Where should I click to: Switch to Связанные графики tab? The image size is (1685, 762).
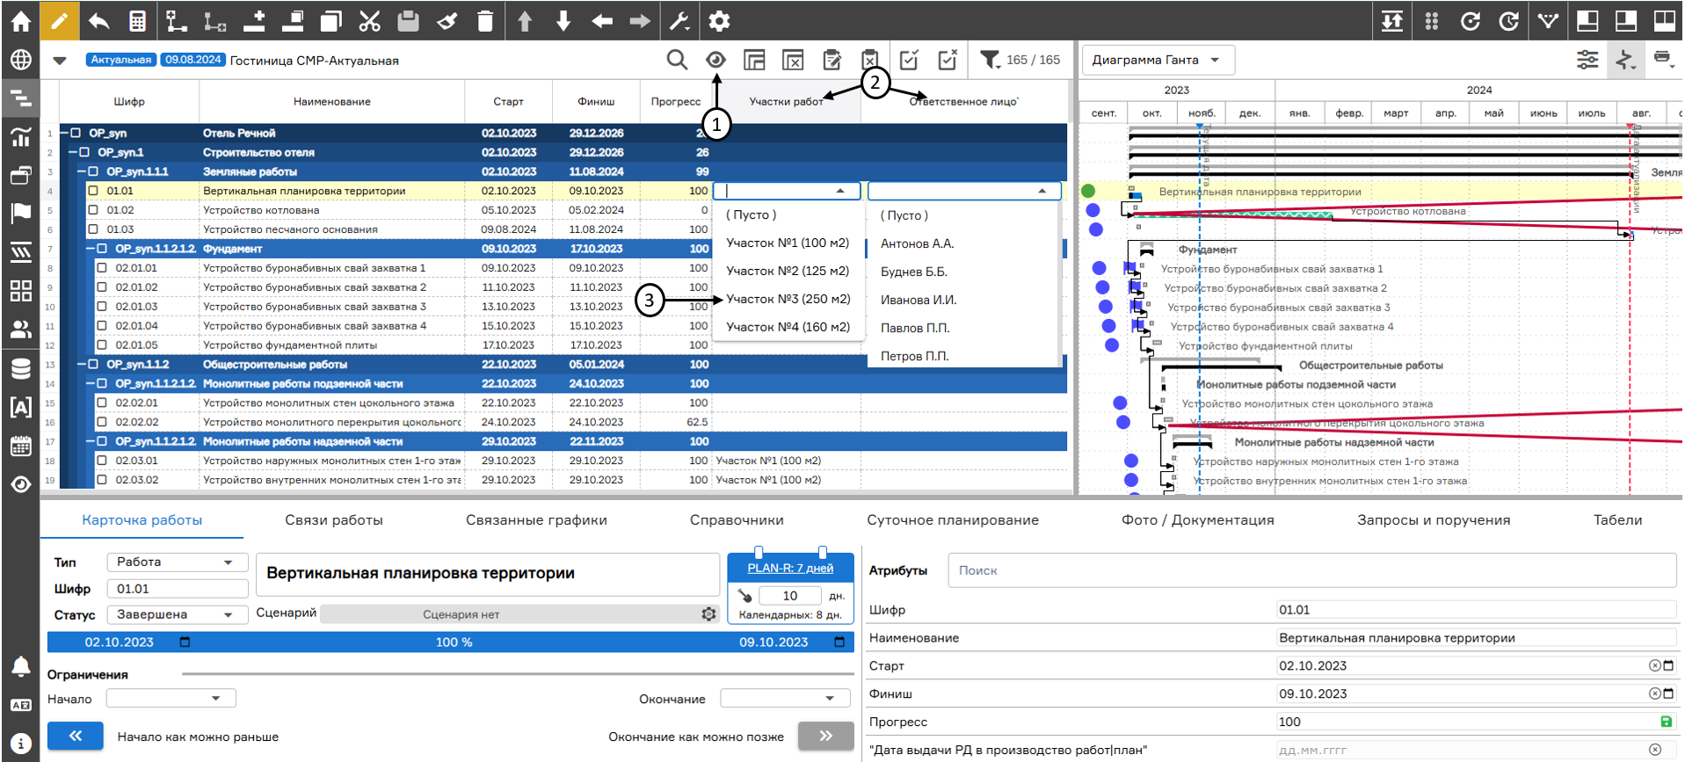point(536,520)
